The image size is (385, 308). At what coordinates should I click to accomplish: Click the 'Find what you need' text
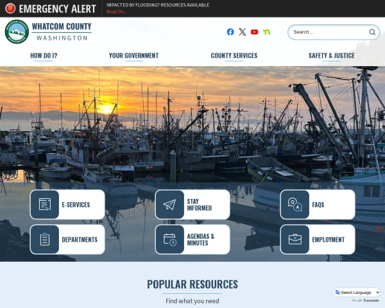tap(193, 301)
